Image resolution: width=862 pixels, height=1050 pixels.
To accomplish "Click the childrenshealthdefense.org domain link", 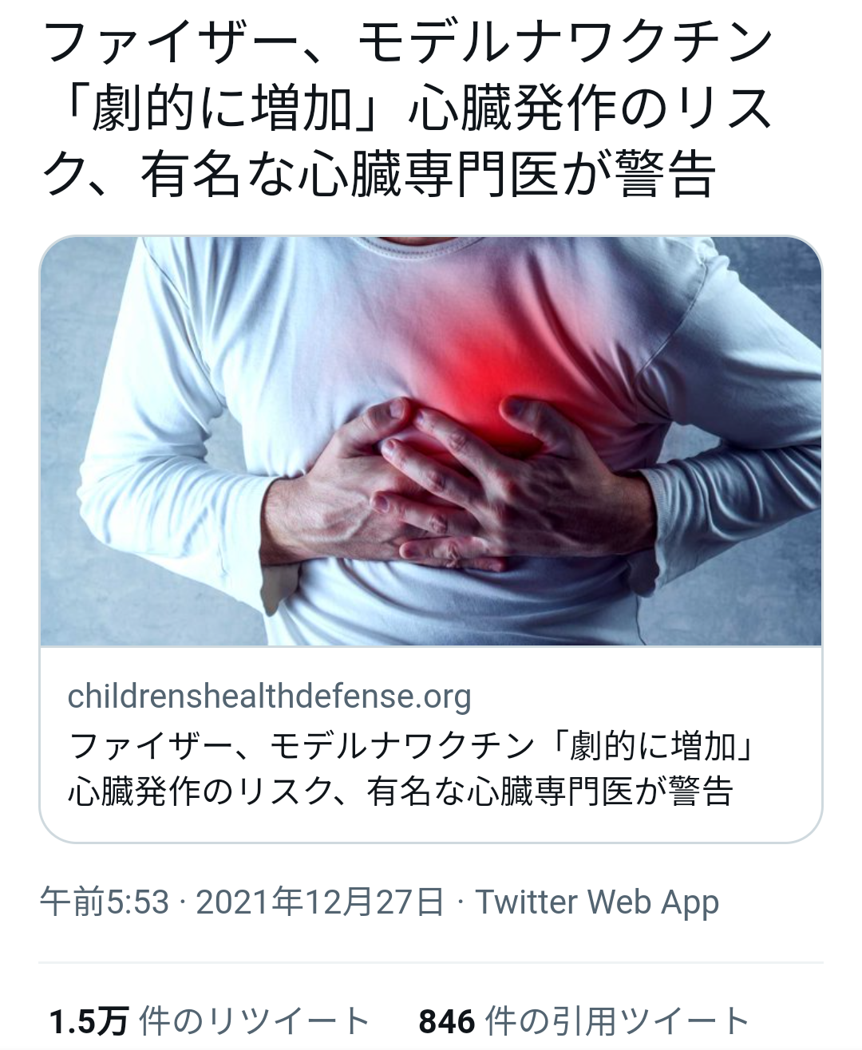I will click(x=269, y=696).
